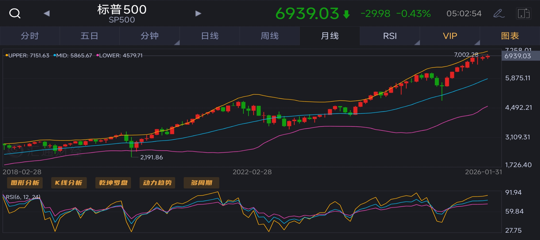Click the 05:02:54 timestamp
The width and height of the screenshot is (540, 240).
pos(464,13)
